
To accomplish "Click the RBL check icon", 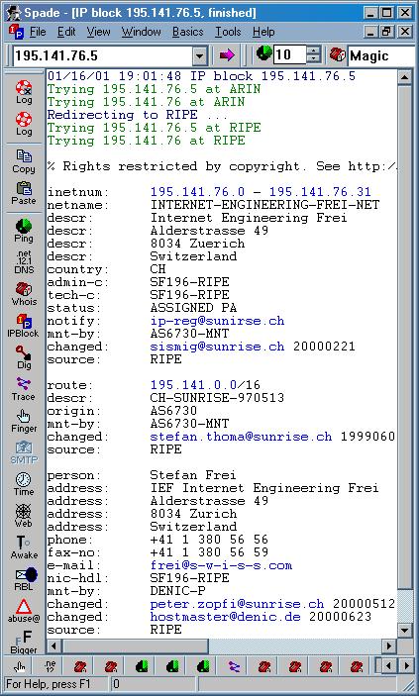I will tap(24, 579).
